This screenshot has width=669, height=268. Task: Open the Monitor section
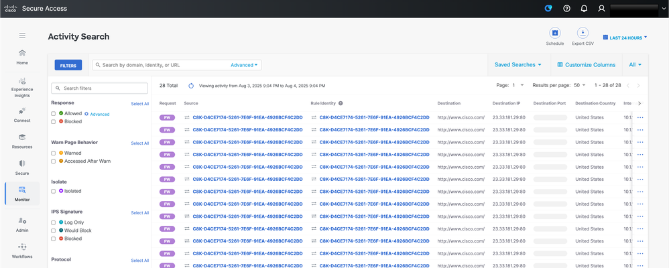tap(22, 194)
